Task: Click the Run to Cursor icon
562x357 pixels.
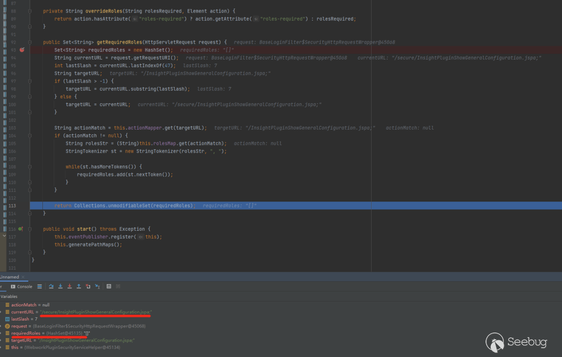Action: click(x=97, y=286)
